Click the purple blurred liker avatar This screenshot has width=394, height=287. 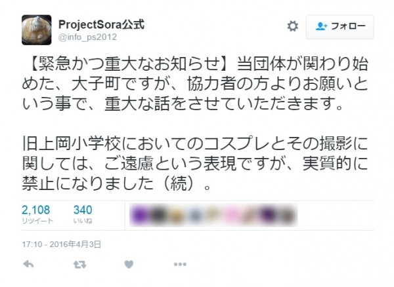click(139, 216)
